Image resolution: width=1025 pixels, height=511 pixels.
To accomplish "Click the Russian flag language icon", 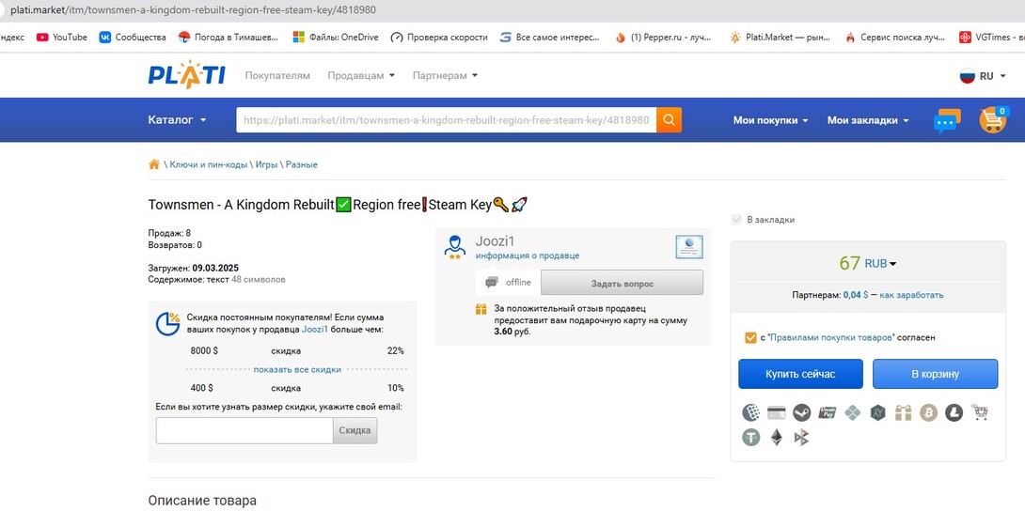I will [x=967, y=76].
